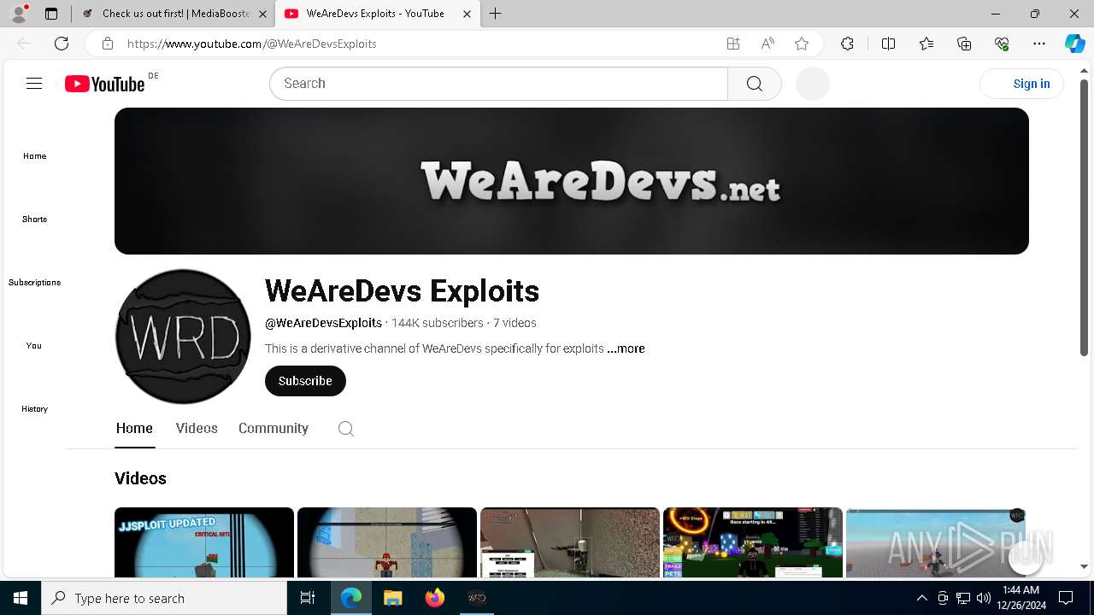Open the Windows Start menu
1094x615 pixels.
pos(21,598)
